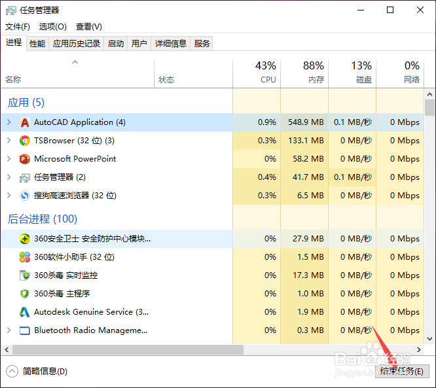436x388 pixels.
Task: Click the vertical scrollbar thumb
Action: tap(429, 107)
